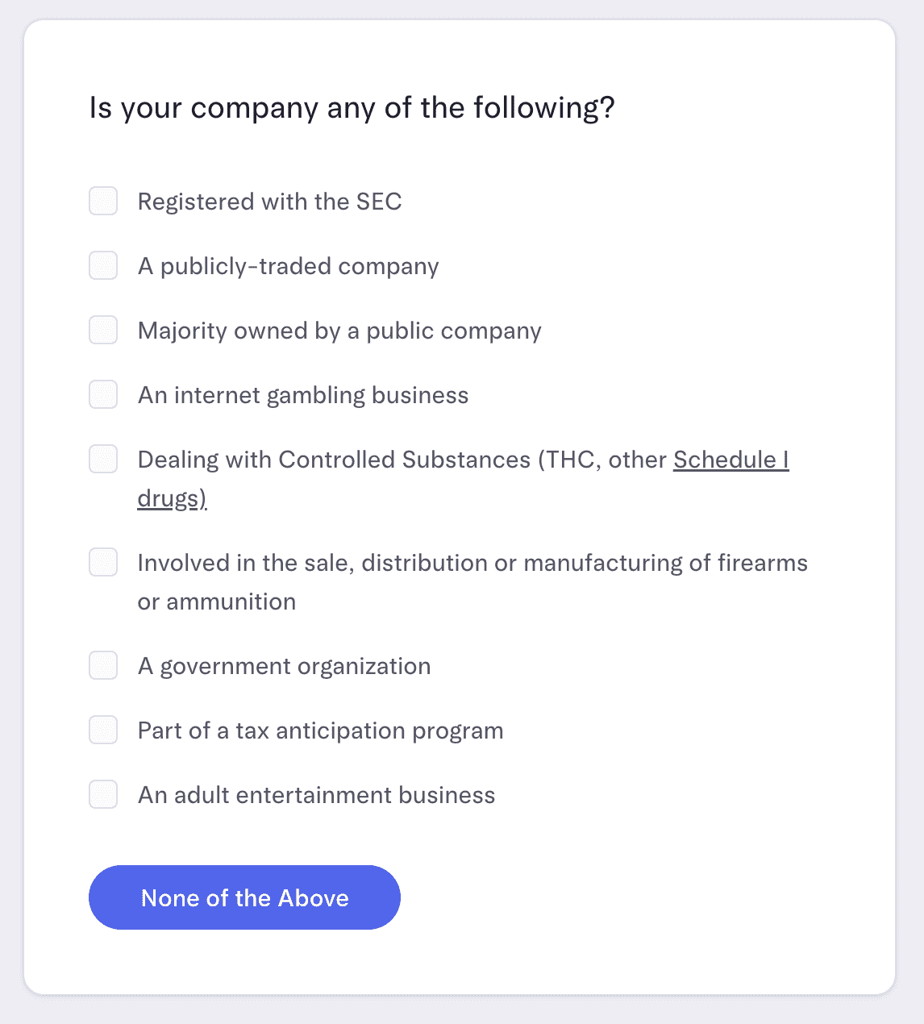
Task: Check the tax anticipation program checkbox
Action: pos(103,730)
